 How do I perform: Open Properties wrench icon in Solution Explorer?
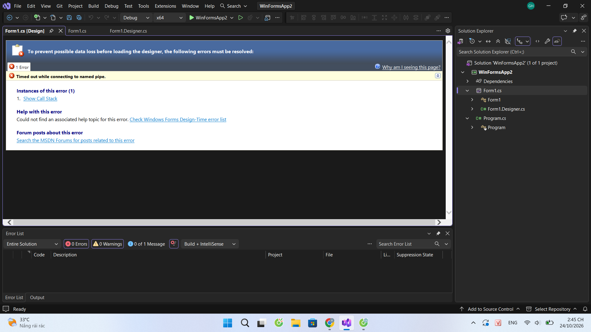click(547, 41)
